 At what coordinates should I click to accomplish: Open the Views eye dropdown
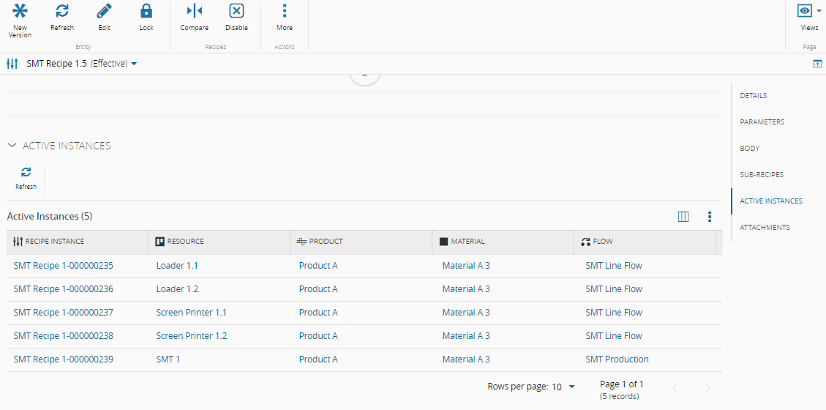(x=809, y=12)
